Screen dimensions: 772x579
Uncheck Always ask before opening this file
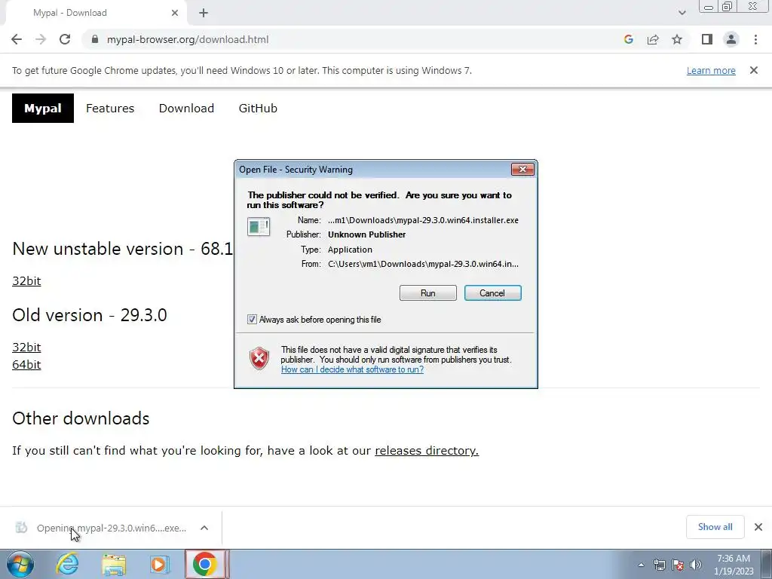252,320
